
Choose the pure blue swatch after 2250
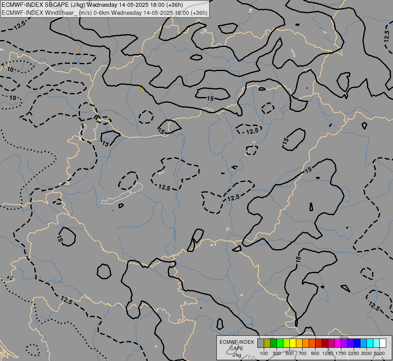point(357,343)
